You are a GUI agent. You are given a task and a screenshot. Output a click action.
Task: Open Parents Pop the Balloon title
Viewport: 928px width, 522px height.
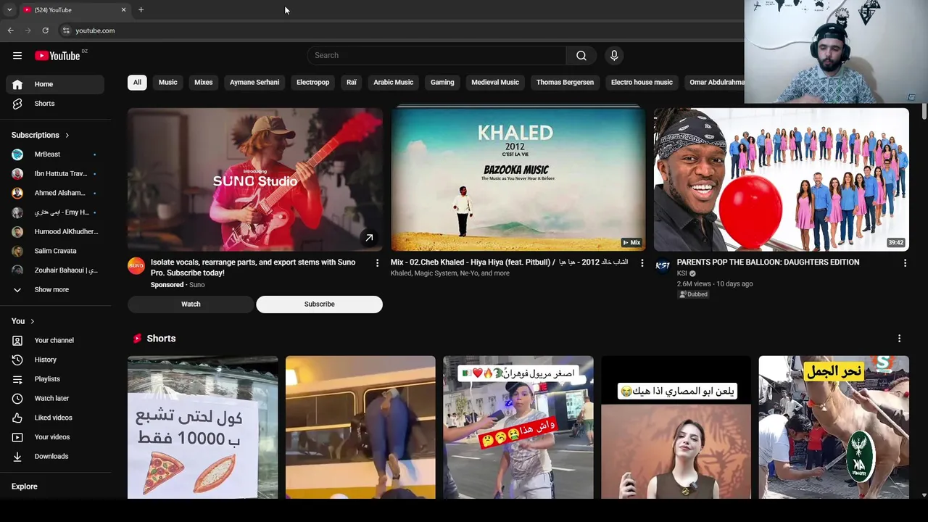(x=768, y=262)
